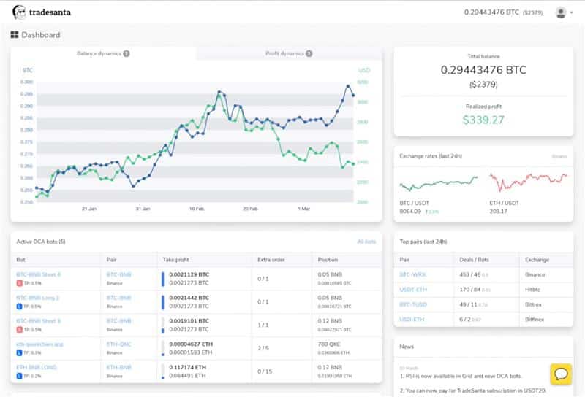This screenshot has height=397, width=585.
Task: Click the ETH / USDT red sparkline chart
Action: pos(528,182)
